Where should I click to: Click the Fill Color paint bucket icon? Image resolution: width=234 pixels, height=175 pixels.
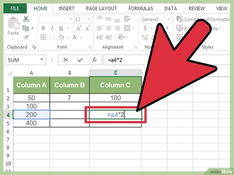61,37
